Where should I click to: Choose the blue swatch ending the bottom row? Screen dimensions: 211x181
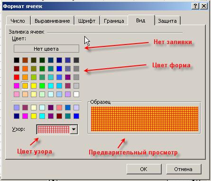[76, 116]
